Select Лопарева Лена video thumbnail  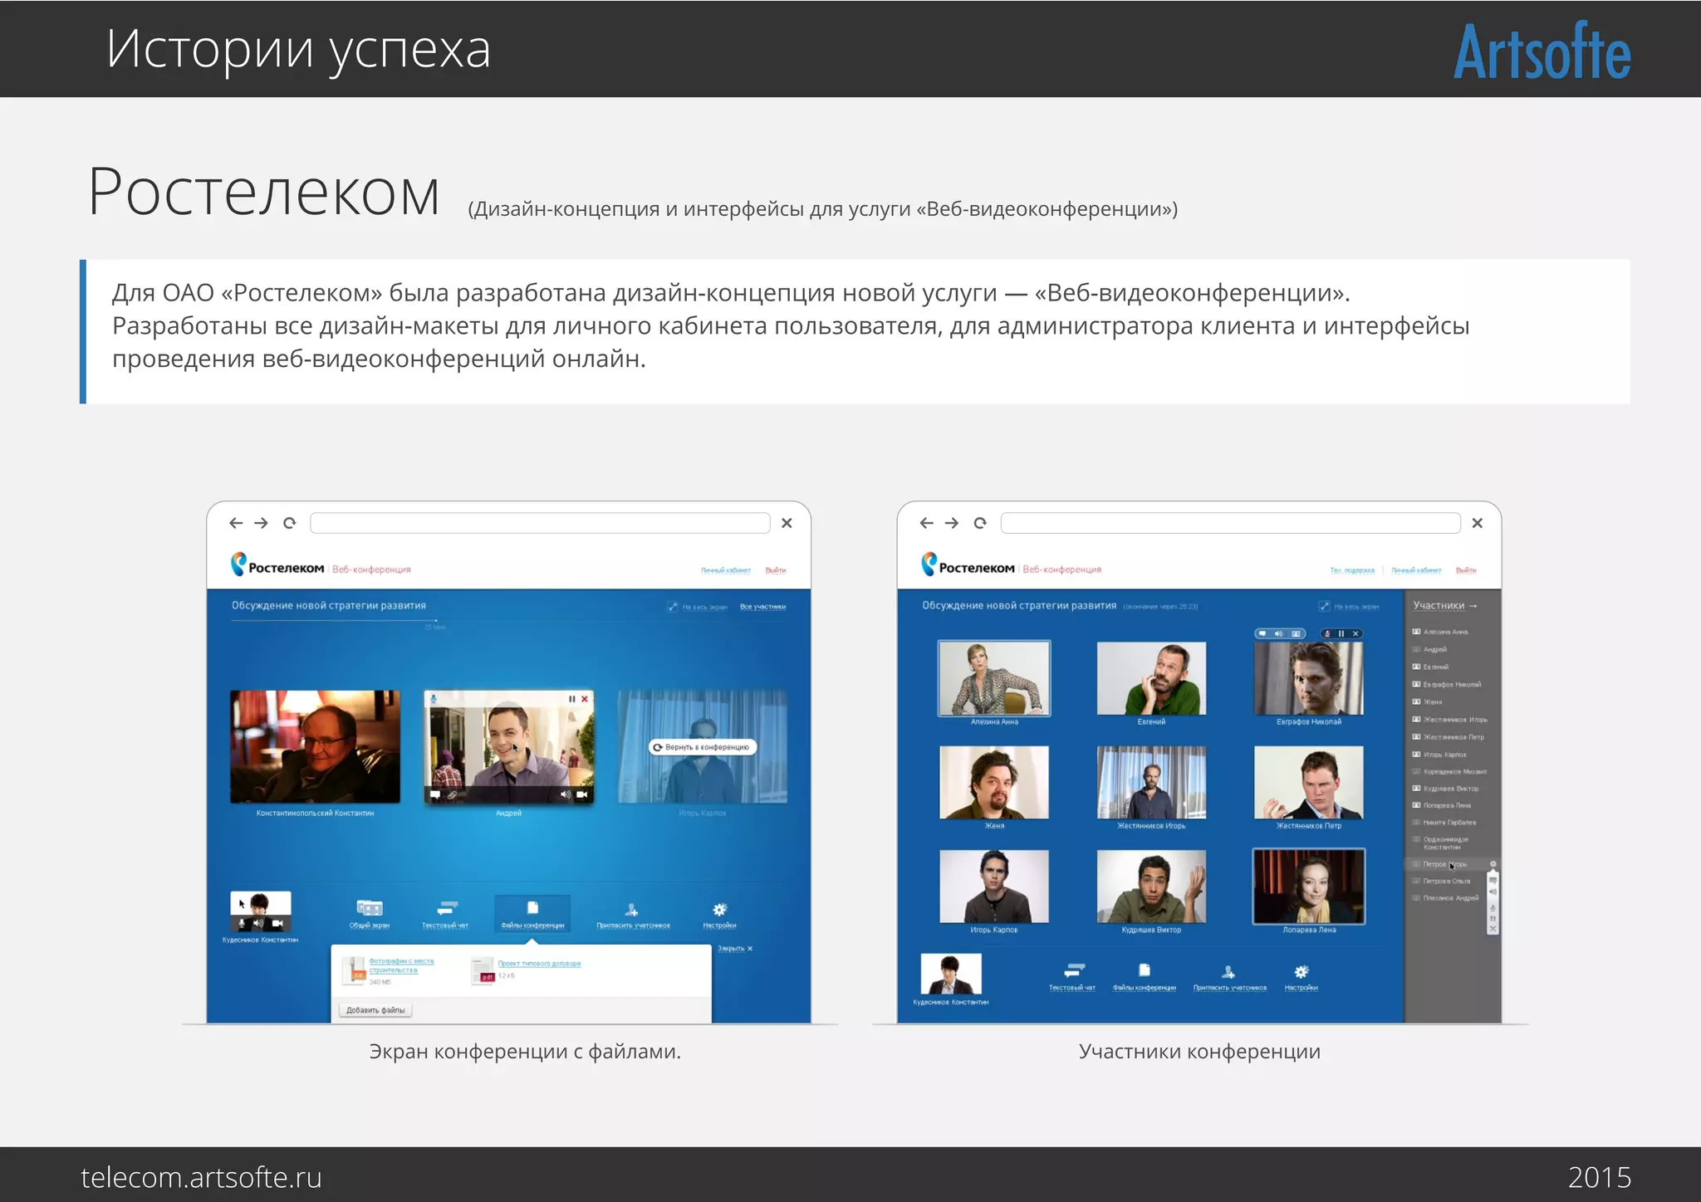[1309, 887]
